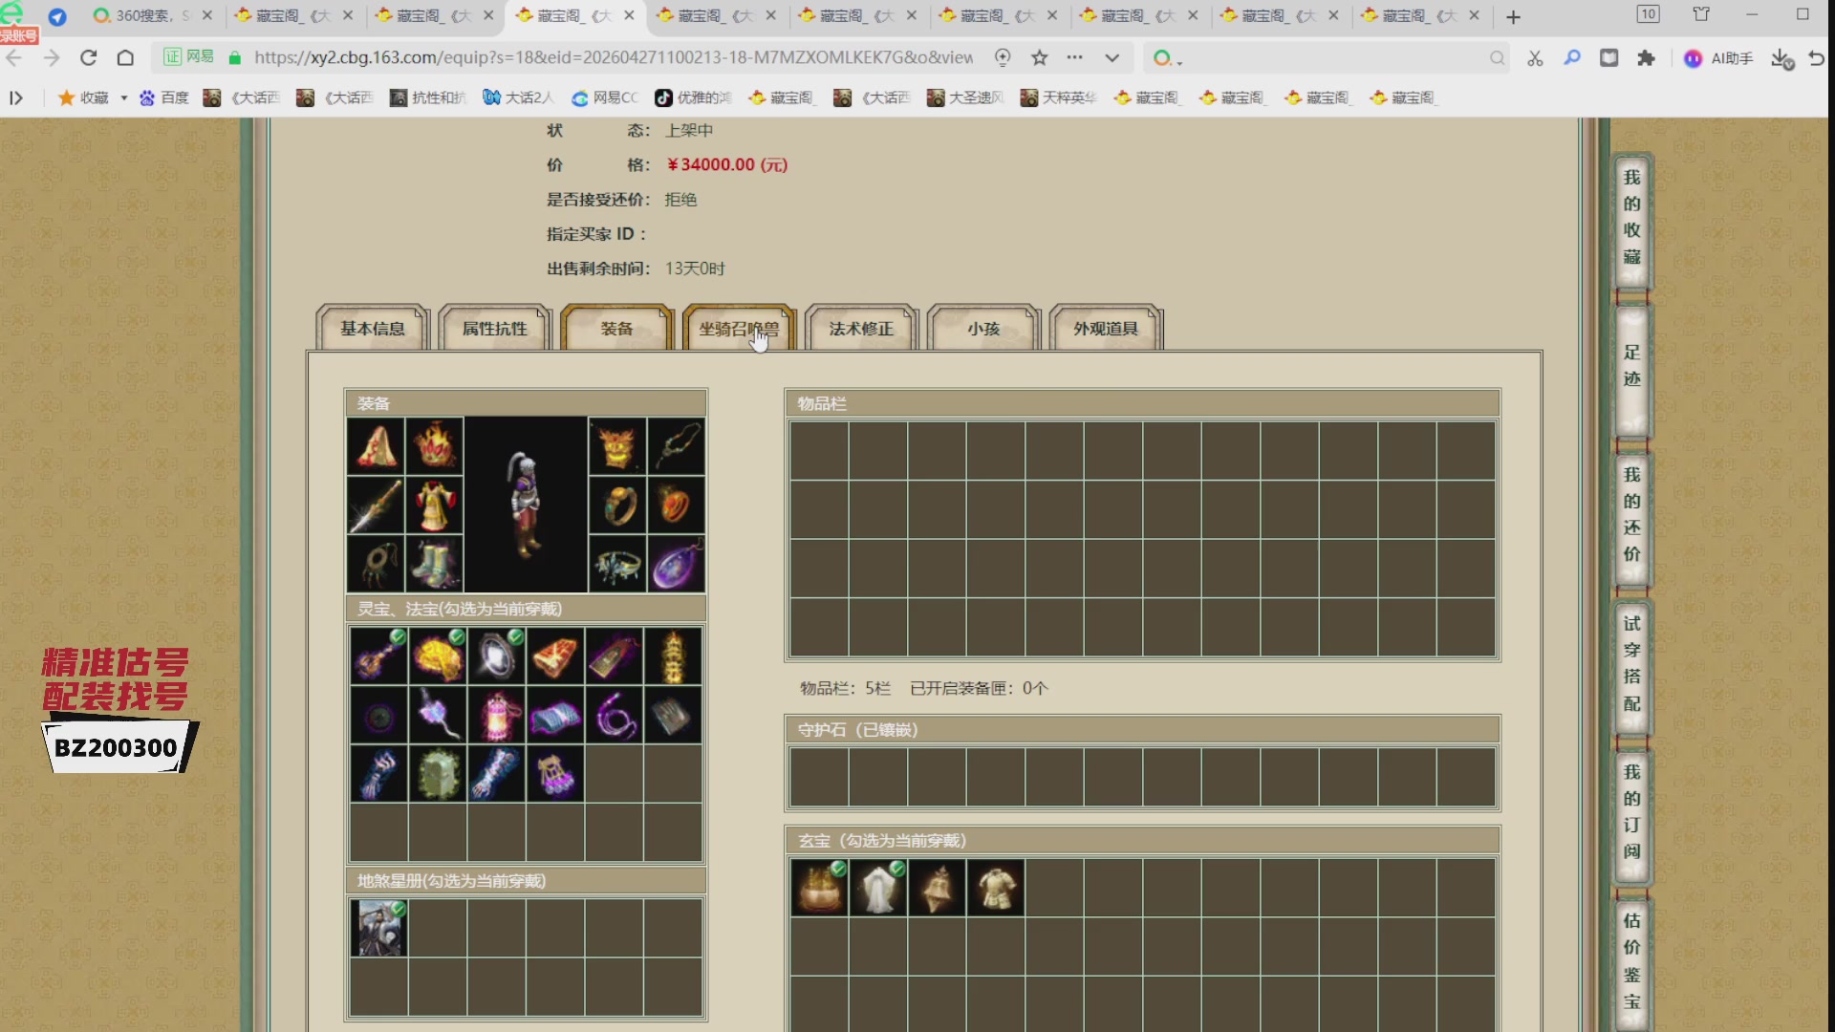Close the 360搜索 browser tab
Image resolution: width=1835 pixels, height=1032 pixels.
point(207,15)
